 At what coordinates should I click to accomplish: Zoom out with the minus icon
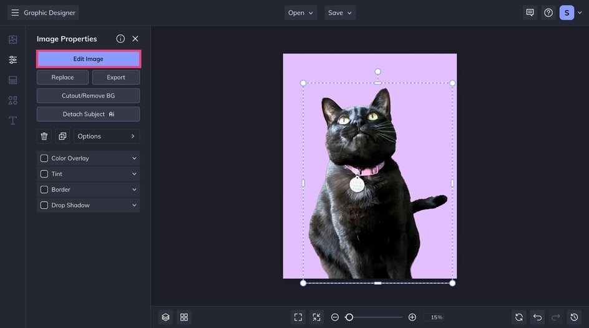tap(334, 317)
